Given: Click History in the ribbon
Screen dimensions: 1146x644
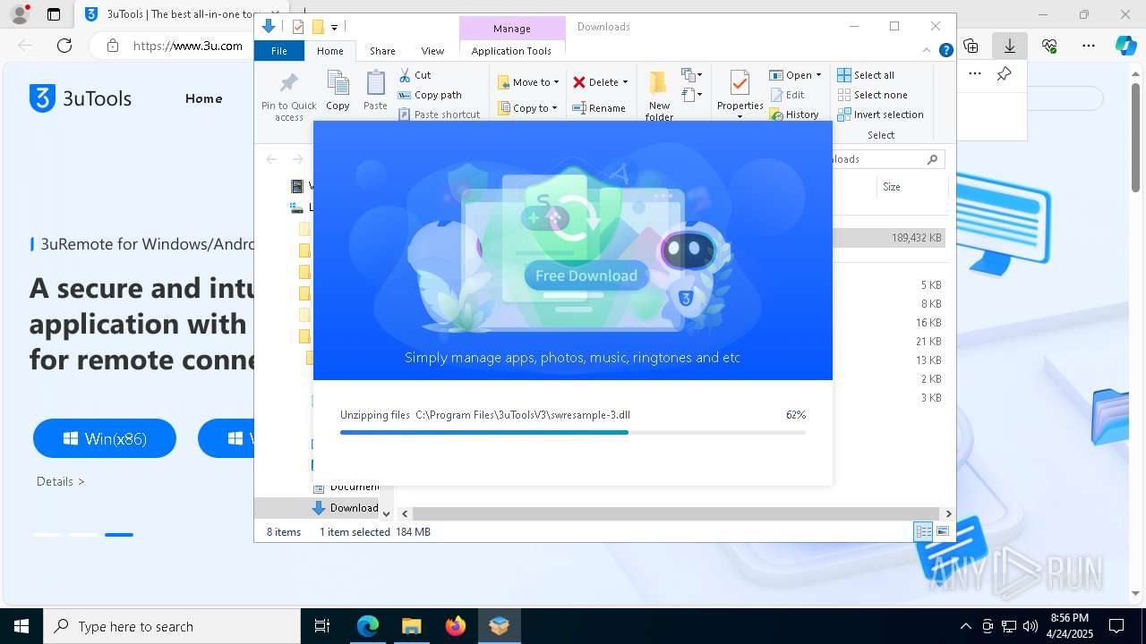Looking at the screenshot, I should click(794, 114).
